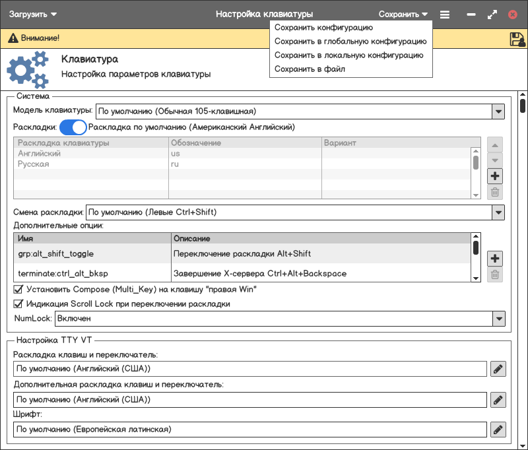The height and width of the screenshot is (450, 528).
Task: Expand the keyboard model dropdown
Action: click(498, 111)
